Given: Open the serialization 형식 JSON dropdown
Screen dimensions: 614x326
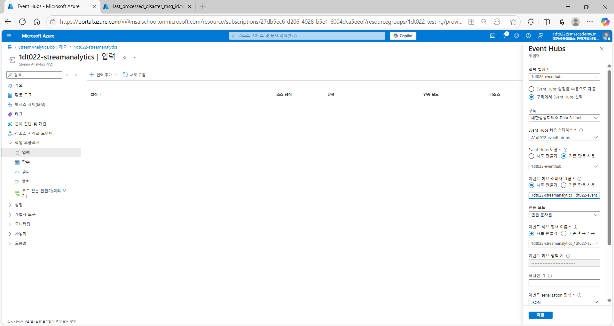Looking at the screenshot, I should pyautogui.click(x=564, y=302).
